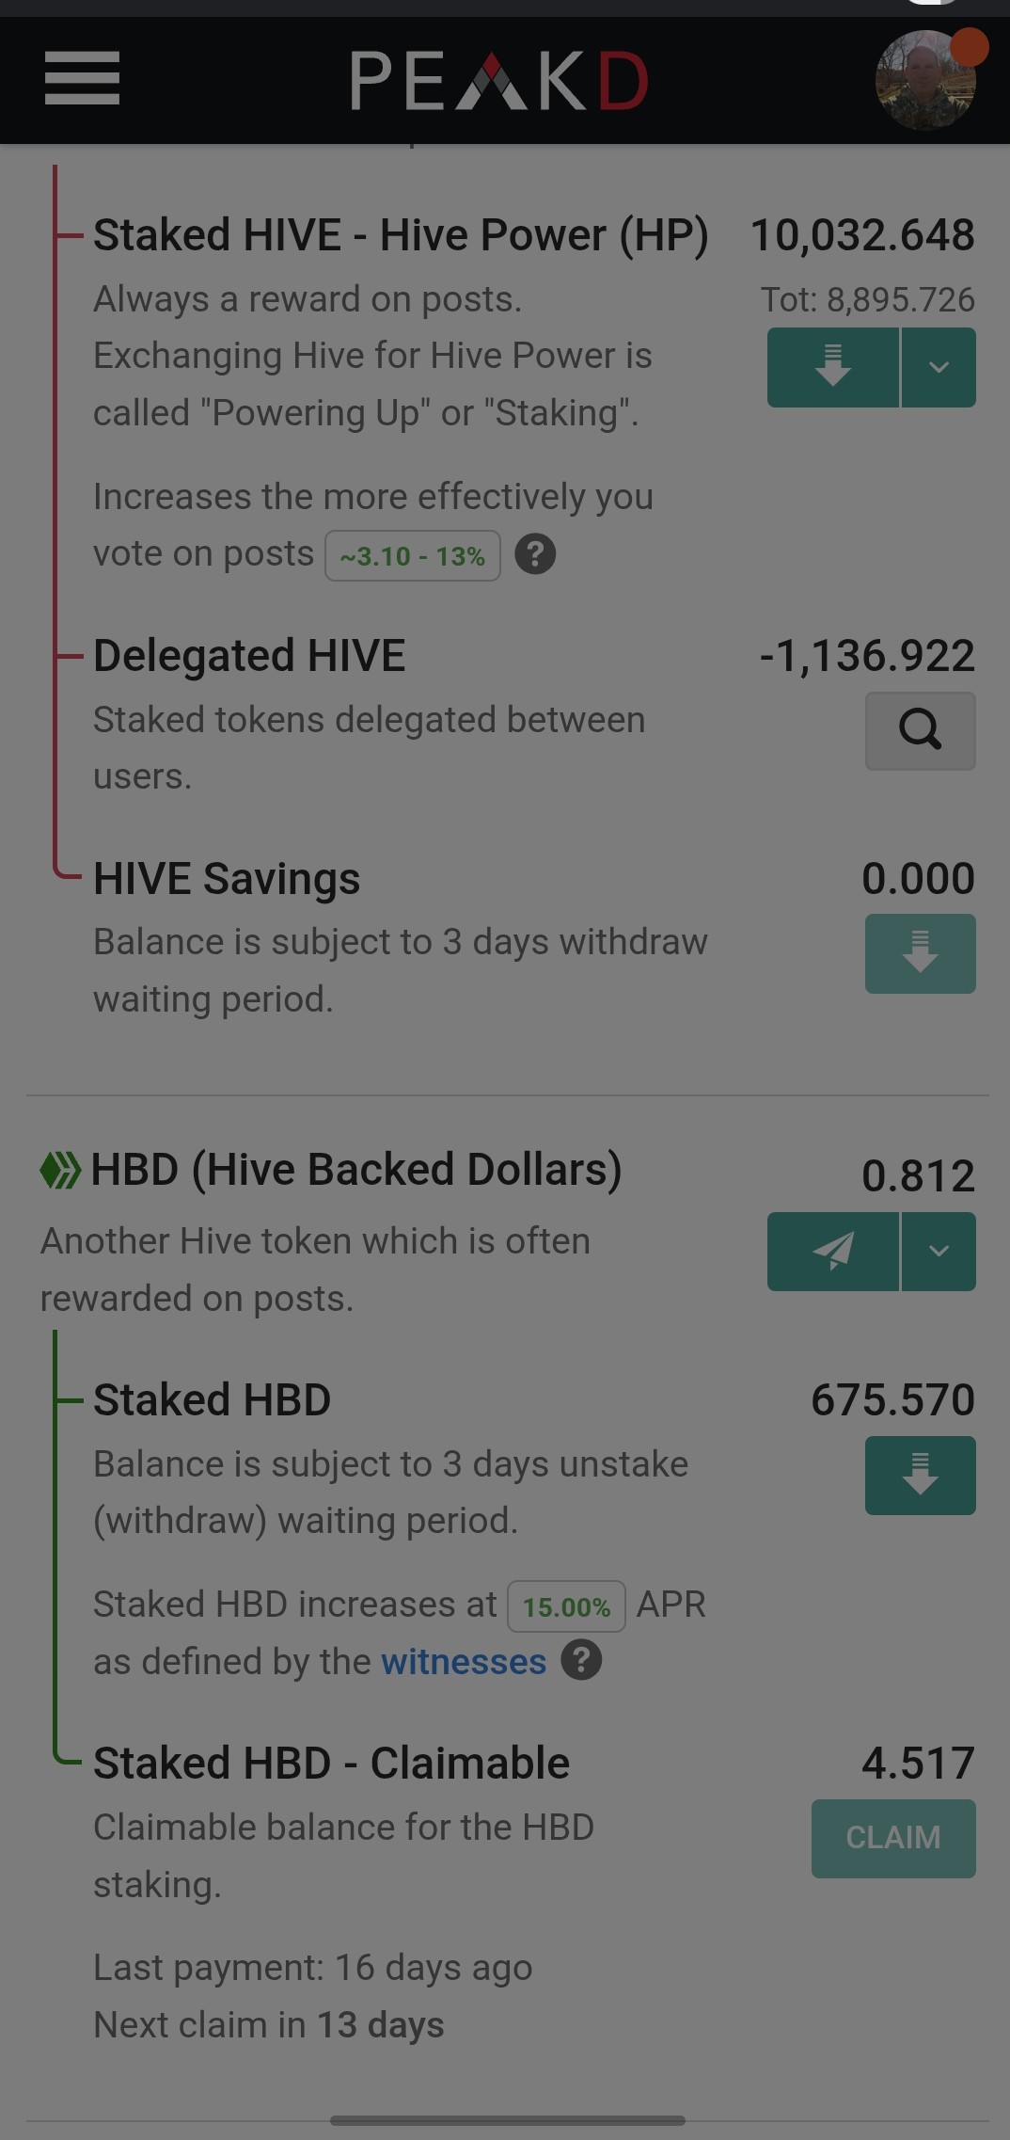Click the Staked HBD unstake arrow button
This screenshot has height=2140, width=1010.
[920, 1475]
